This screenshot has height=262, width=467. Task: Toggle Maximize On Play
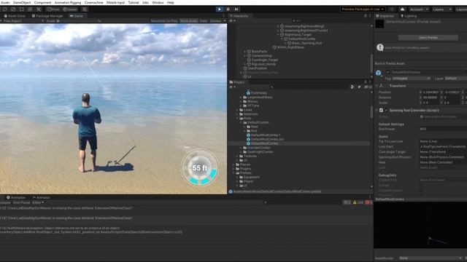(x=164, y=21)
